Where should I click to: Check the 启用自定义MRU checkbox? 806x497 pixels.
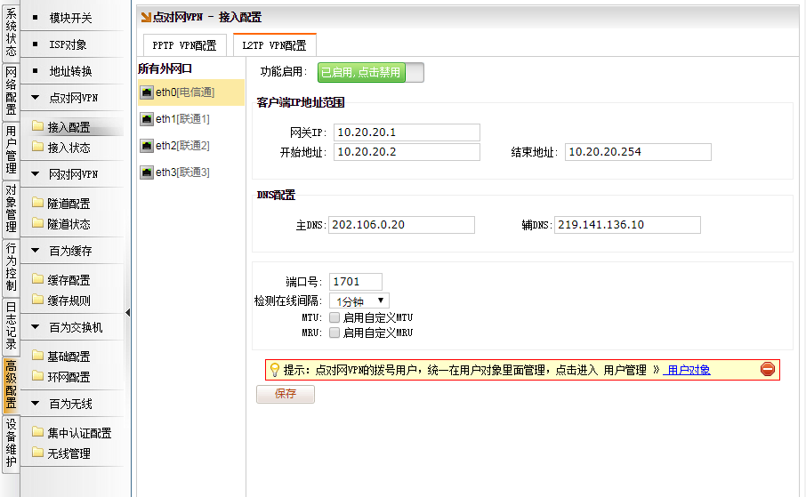(x=334, y=333)
